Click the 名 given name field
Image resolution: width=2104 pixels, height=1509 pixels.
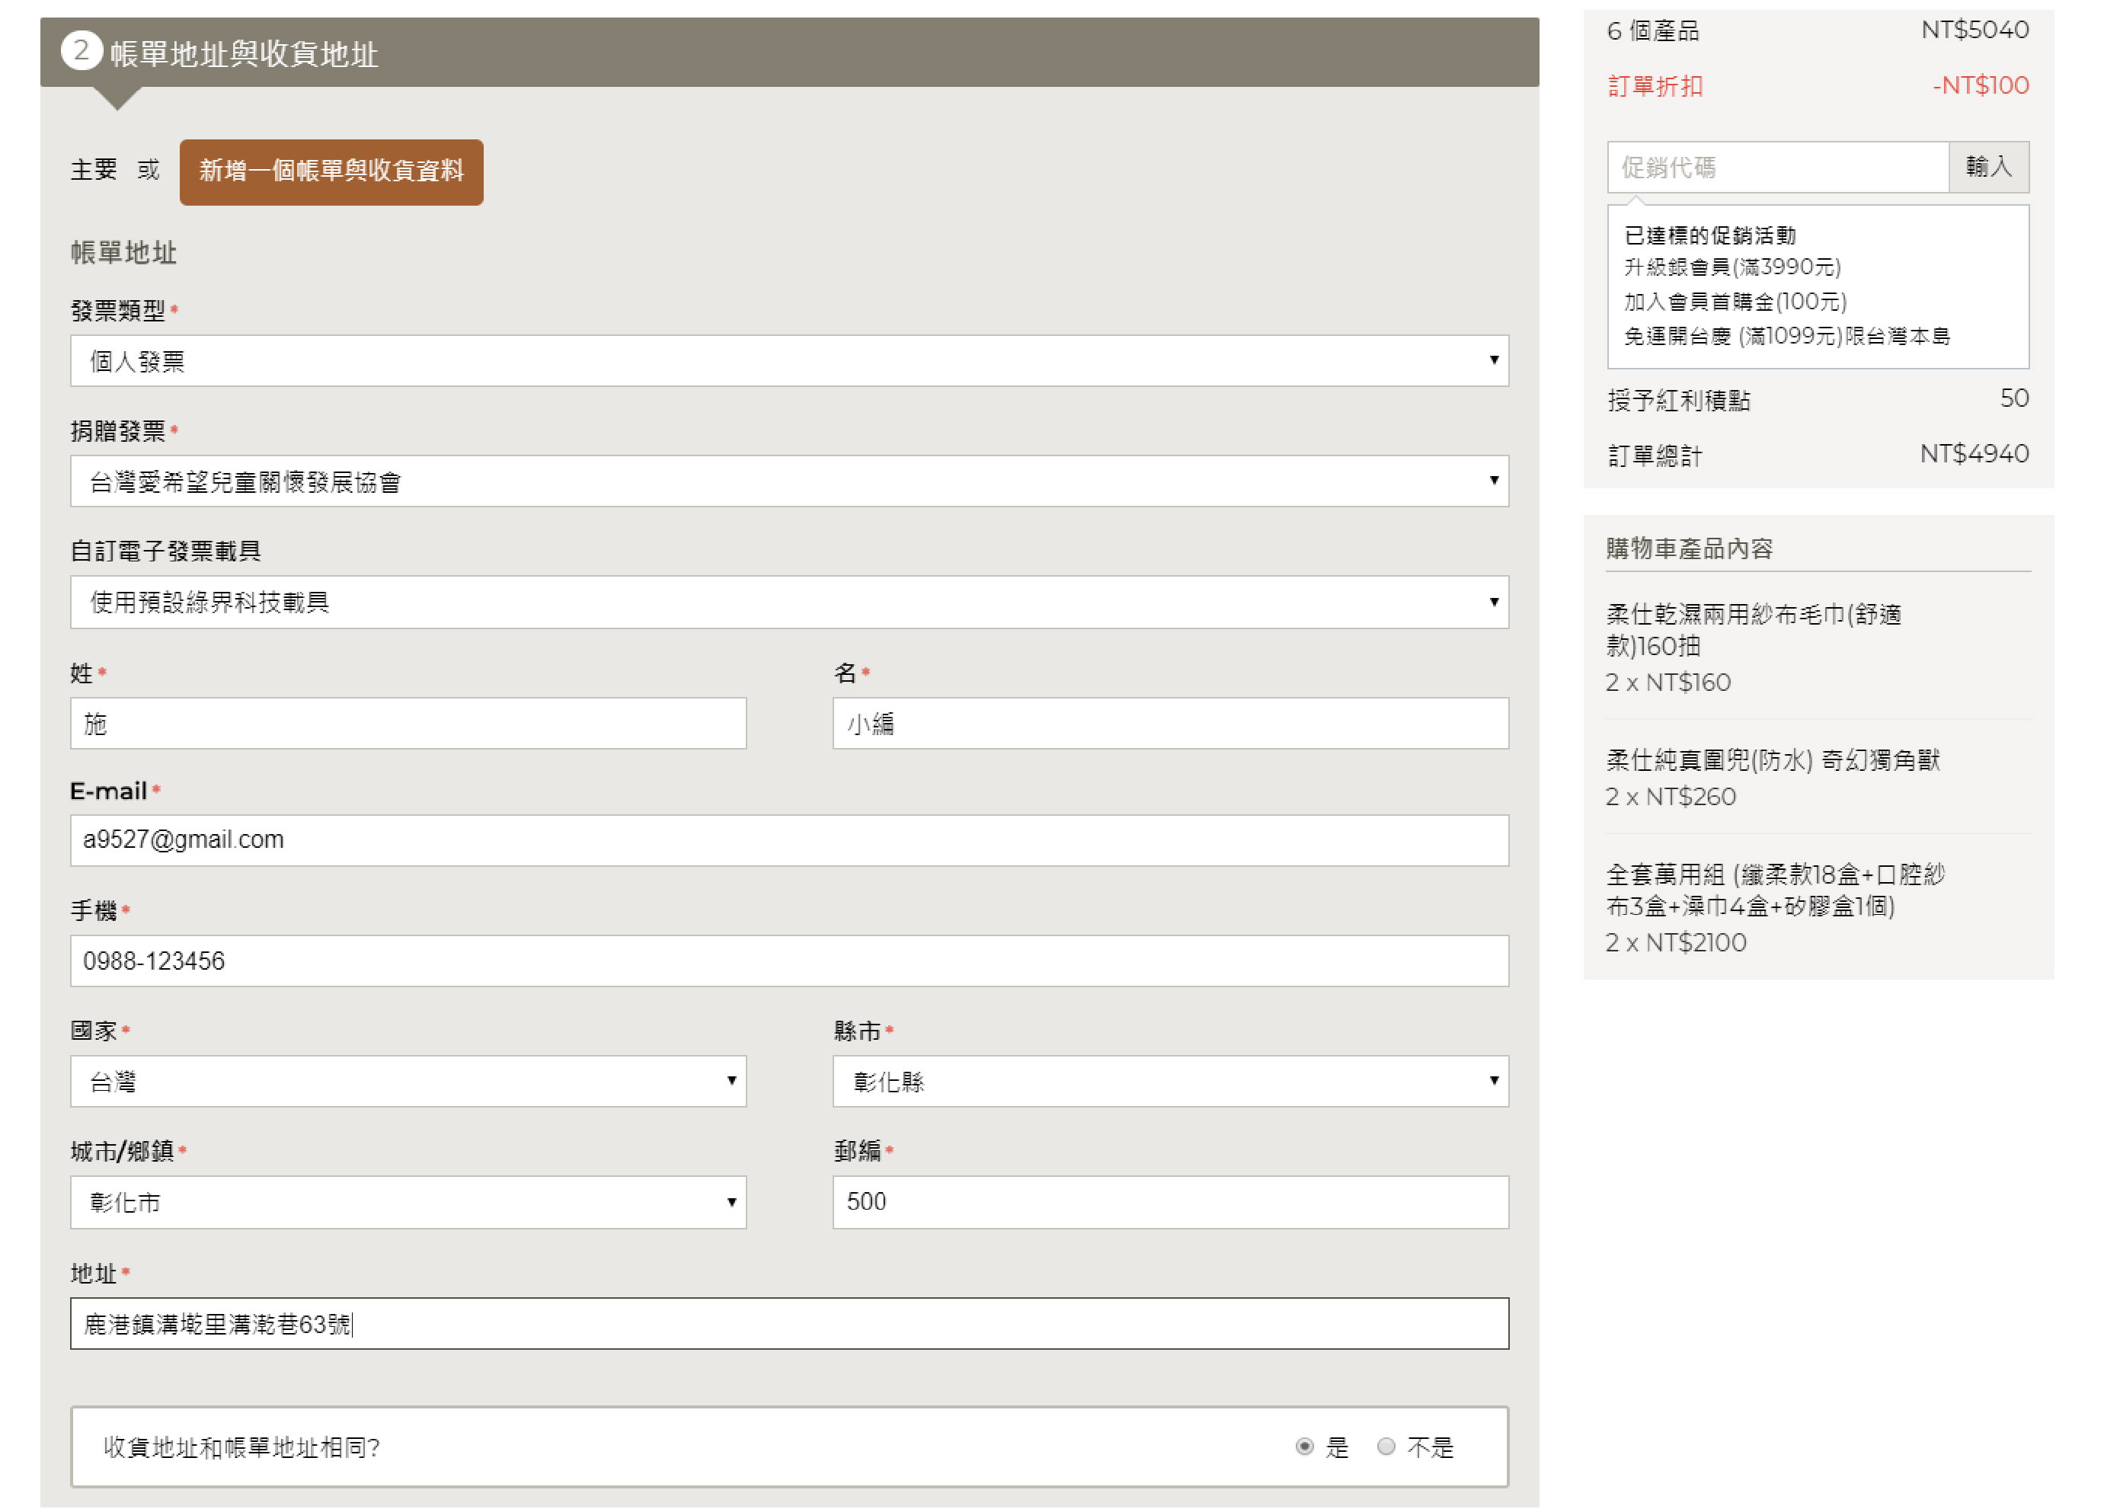[x=1170, y=724]
